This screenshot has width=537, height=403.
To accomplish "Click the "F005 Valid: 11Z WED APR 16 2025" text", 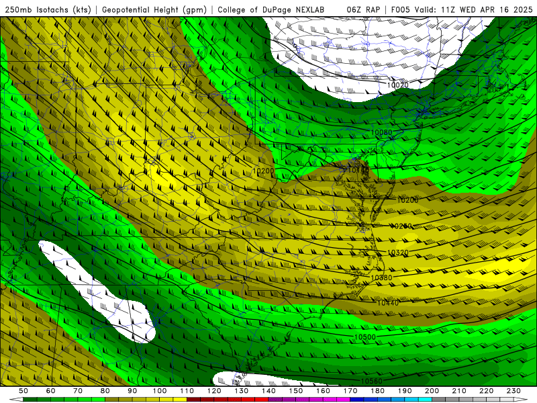I will click(462, 10).
